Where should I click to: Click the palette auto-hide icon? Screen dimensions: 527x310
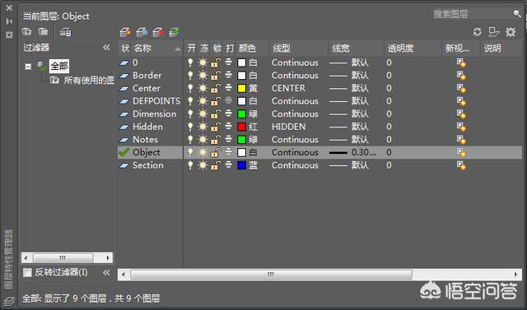pyautogui.click(x=9, y=21)
